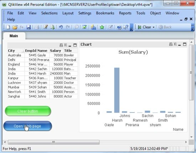This screenshot has height=153, width=196.
Task: Launch the Quick Chart wizard icon
Action: click(93, 27)
